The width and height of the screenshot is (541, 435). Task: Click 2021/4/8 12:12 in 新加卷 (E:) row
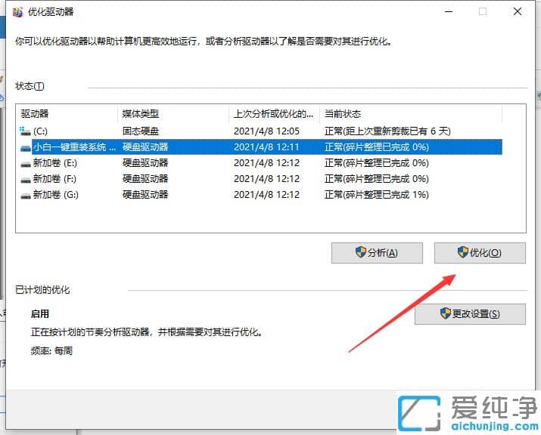(266, 163)
